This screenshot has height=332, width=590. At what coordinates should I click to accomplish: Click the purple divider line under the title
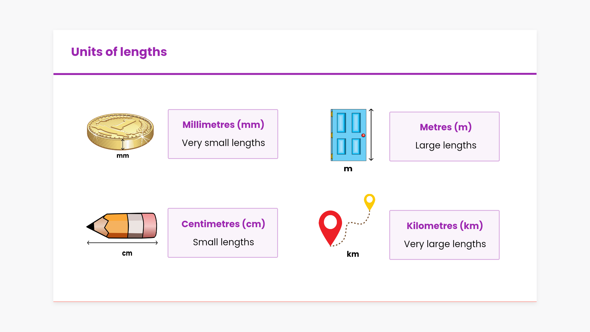click(295, 74)
